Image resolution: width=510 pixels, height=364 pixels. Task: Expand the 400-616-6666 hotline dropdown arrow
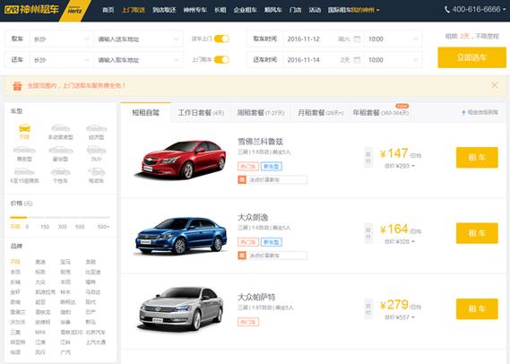[505, 10]
